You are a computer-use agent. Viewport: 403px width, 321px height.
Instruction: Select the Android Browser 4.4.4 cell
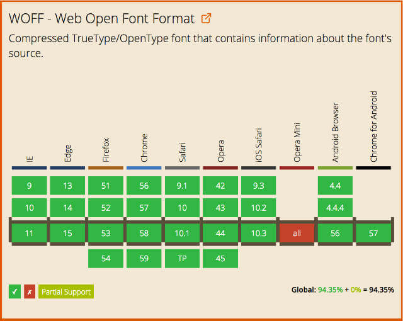(x=335, y=208)
